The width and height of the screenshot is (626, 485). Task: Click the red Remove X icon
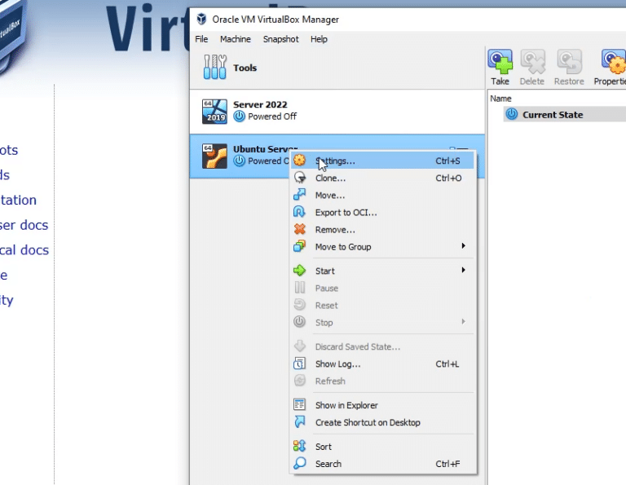click(300, 230)
